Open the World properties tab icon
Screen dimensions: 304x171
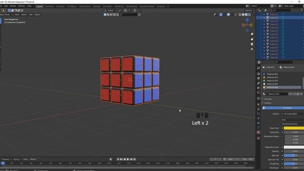tap(258, 93)
